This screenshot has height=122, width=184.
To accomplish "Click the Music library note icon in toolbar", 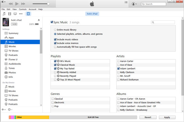I will (x=4, y=14).
